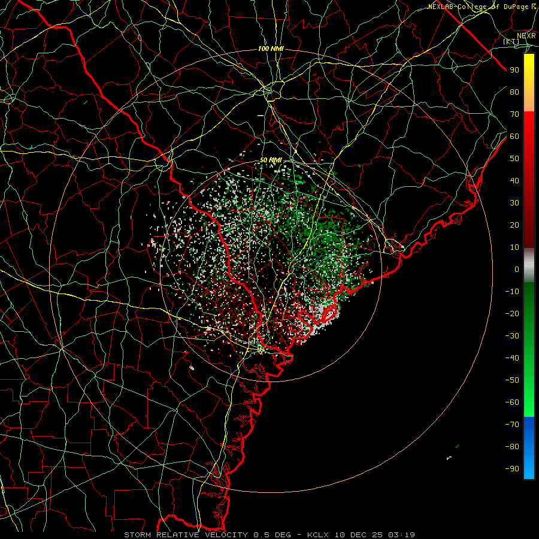
Task: Click the "10 DEC 25" date in caption
Action: click(x=359, y=535)
